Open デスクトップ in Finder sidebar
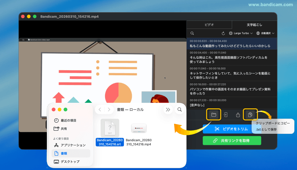 [71, 162]
